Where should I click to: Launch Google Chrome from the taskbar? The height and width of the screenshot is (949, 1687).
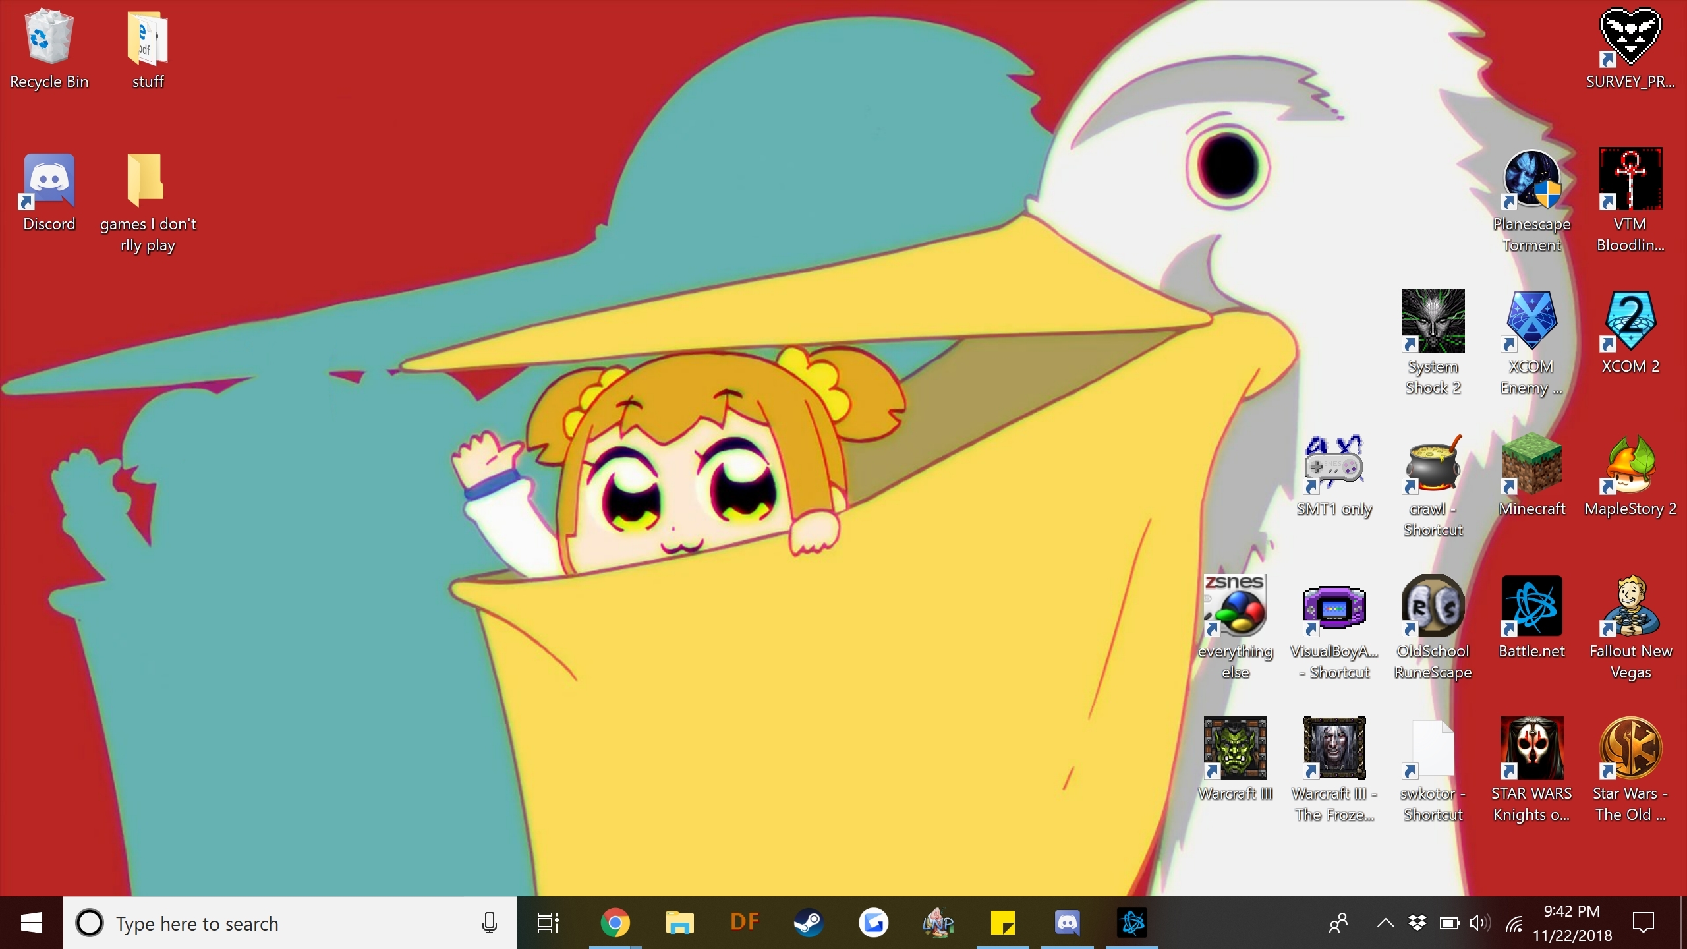[x=615, y=923]
